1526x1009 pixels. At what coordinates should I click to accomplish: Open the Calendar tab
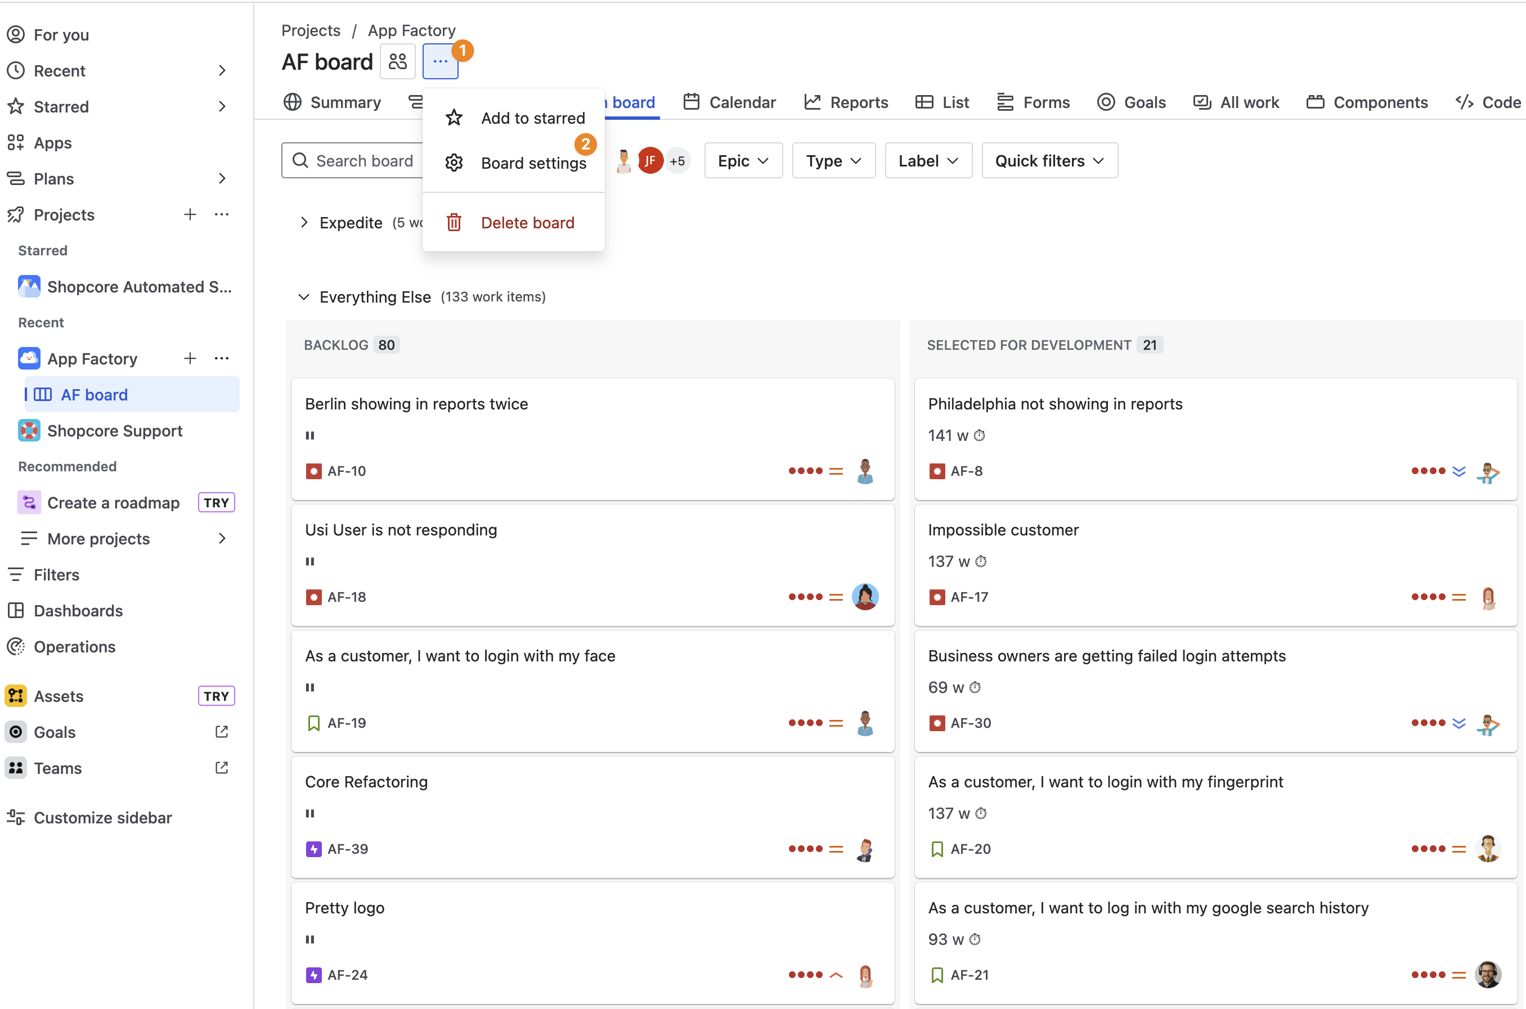(x=729, y=102)
